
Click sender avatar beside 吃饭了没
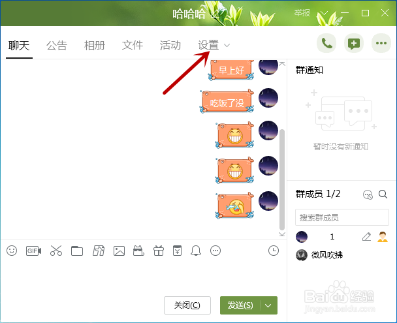pos(268,98)
